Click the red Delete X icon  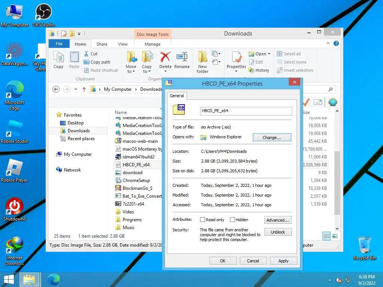tap(165, 57)
